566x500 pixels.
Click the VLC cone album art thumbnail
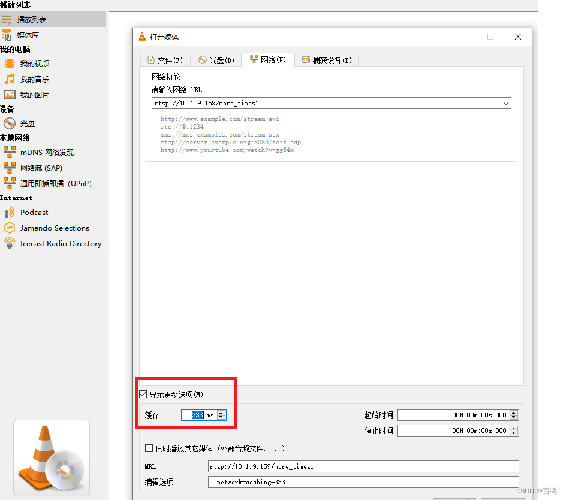(x=52, y=458)
